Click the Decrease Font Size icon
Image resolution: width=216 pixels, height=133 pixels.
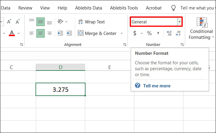click(18, 22)
